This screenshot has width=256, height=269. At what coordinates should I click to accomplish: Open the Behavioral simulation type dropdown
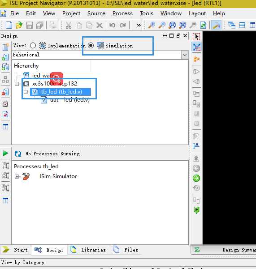[185, 55]
